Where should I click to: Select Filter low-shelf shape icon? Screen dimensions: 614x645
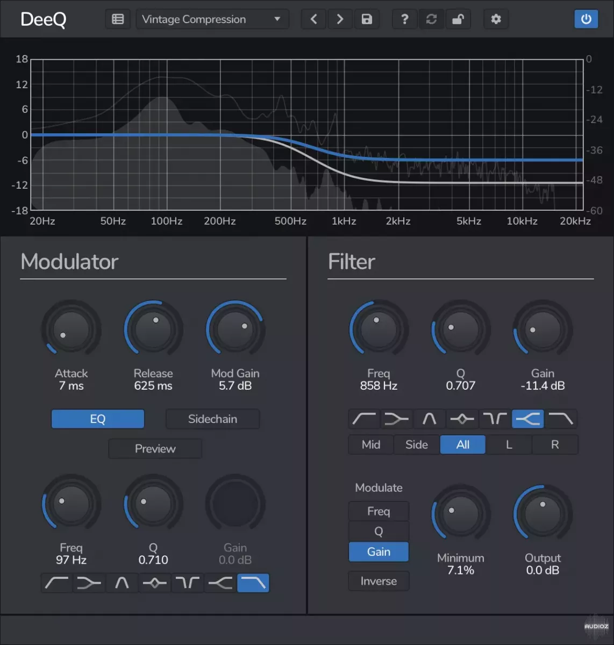click(397, 419)
